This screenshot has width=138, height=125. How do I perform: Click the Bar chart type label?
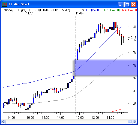(82, 10)
